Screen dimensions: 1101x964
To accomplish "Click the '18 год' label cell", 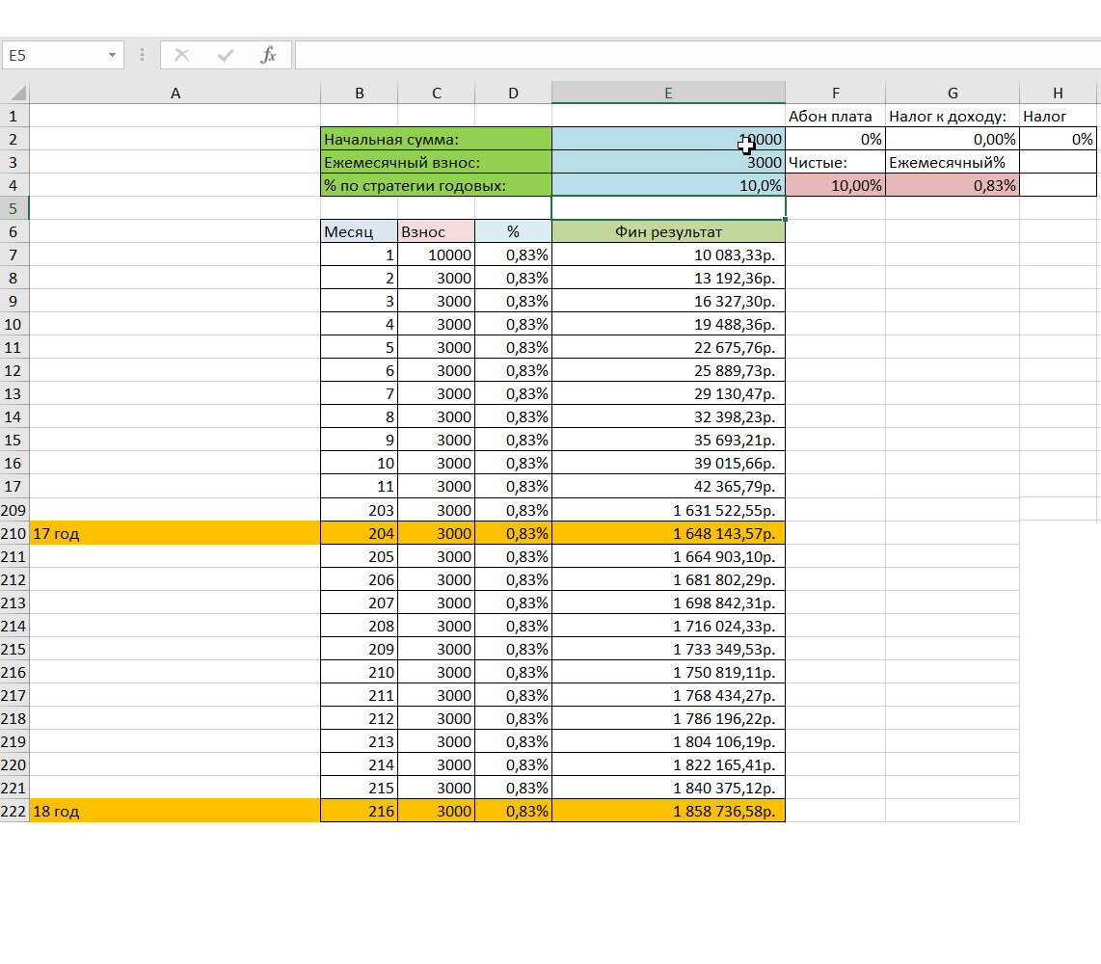I will pos(175,811).
